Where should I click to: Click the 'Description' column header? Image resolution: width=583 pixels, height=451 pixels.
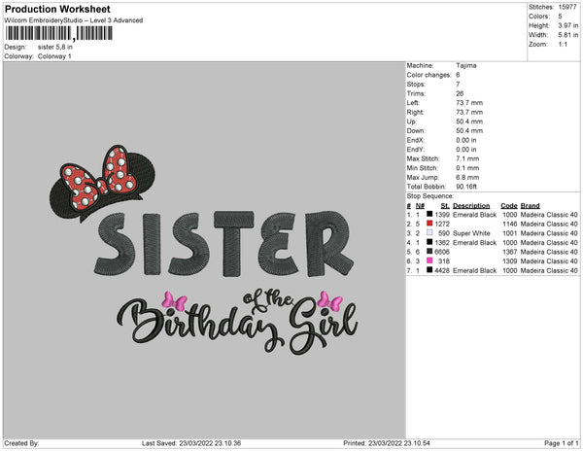tap(471, 206)
